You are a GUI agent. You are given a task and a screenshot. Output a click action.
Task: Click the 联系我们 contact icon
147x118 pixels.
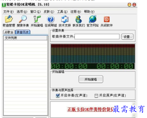pyautogui.click(x=79, y=19)
